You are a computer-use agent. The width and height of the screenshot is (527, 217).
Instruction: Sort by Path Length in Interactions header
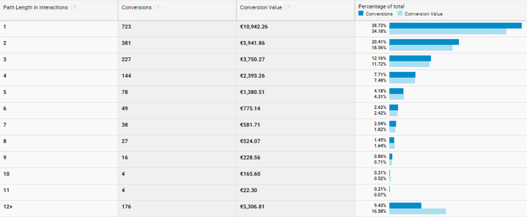pos(35,7)
